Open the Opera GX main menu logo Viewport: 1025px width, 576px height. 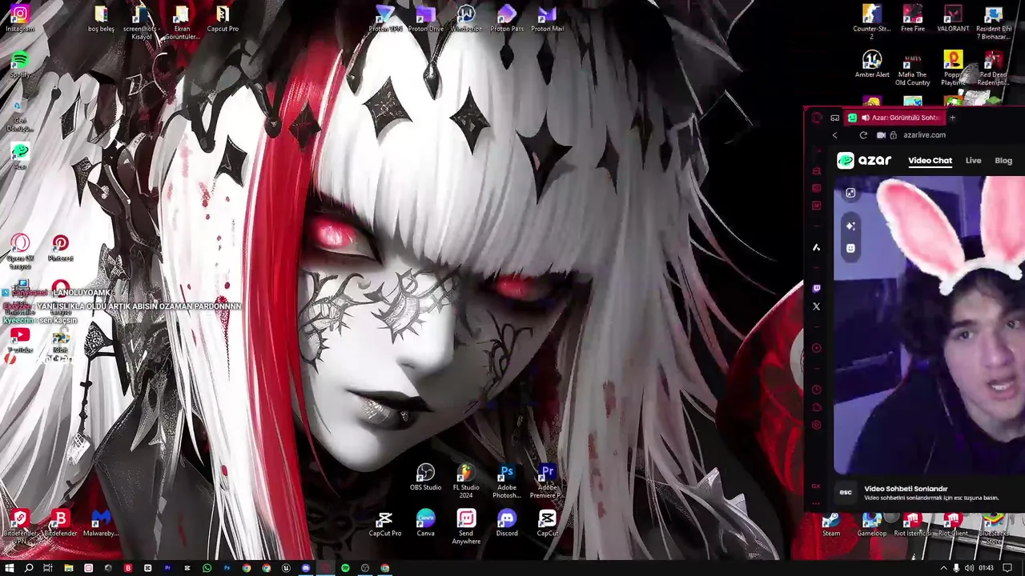(x=816, y=118)
